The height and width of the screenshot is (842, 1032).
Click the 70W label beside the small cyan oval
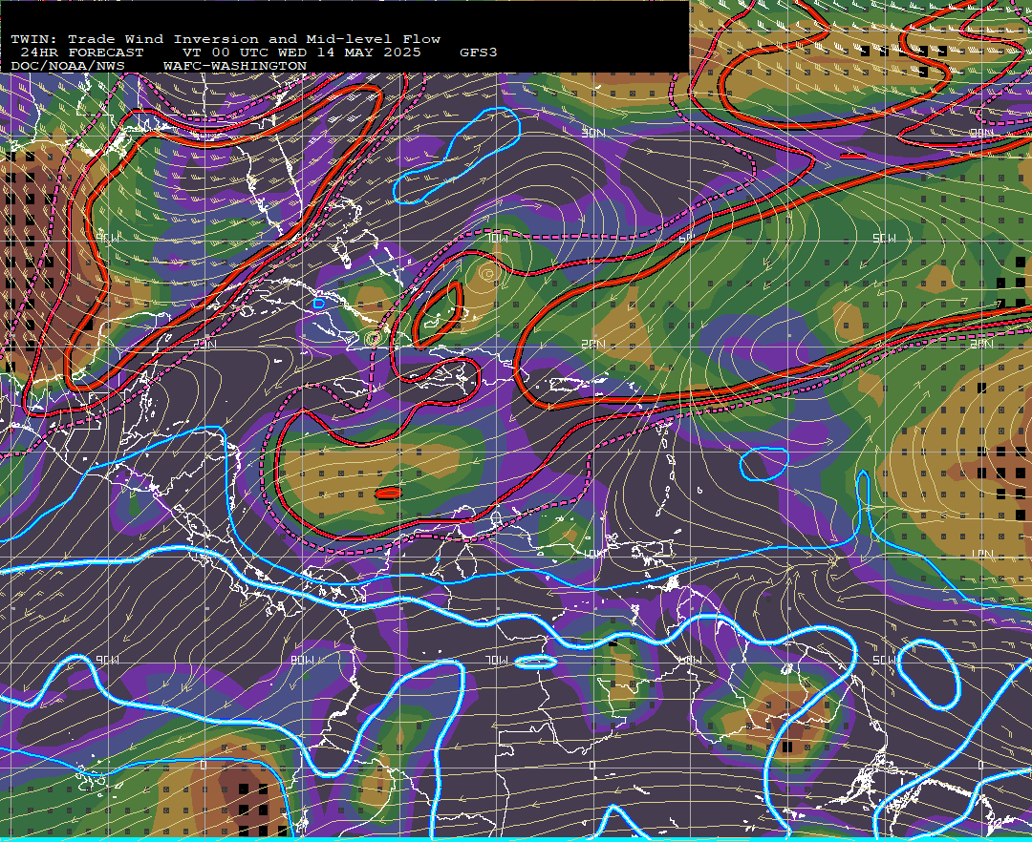pyautogui.click(x=497, y=660)
